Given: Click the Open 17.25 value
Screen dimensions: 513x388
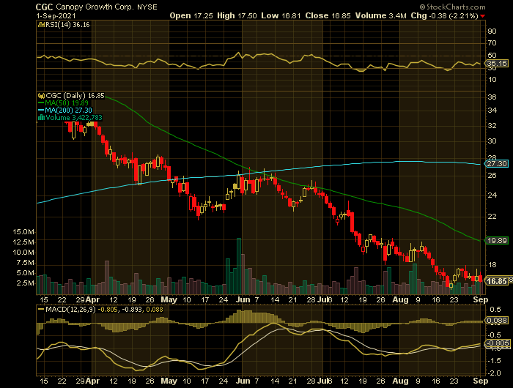Looking at the screenshot, I should (x=191, y=15).
